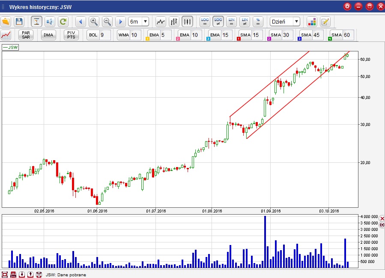Click the zoom in magnifier
This screenshot has width=385, height=278.
coord(94,21)
